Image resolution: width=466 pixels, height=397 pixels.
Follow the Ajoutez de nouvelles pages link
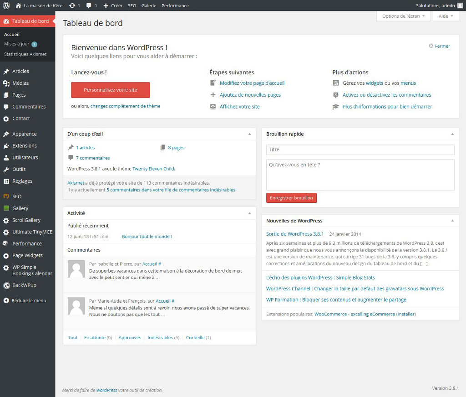pyautogui.click(x=250, y=95)
